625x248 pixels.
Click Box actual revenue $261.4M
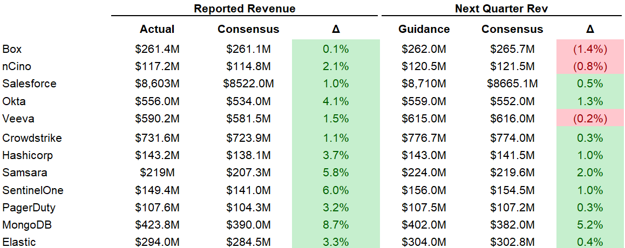tap(157, 49)
